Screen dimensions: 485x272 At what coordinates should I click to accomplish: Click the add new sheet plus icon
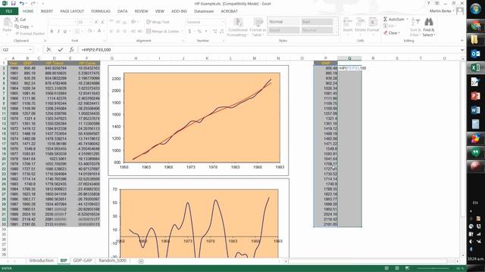141,261
